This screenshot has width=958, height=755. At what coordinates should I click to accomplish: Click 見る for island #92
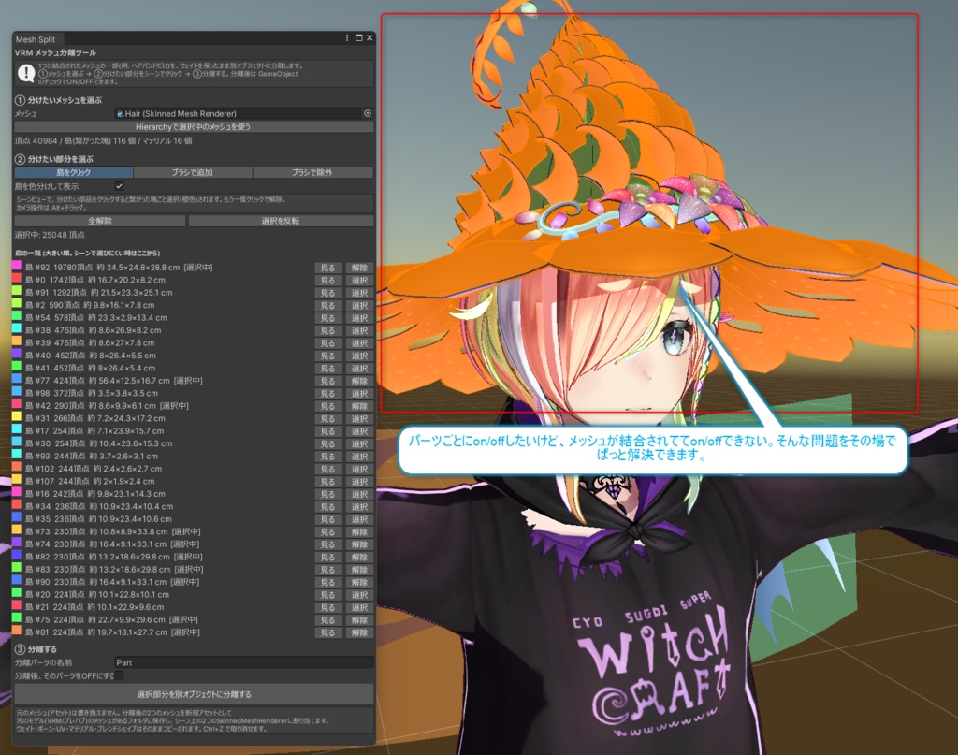[328, 268]
